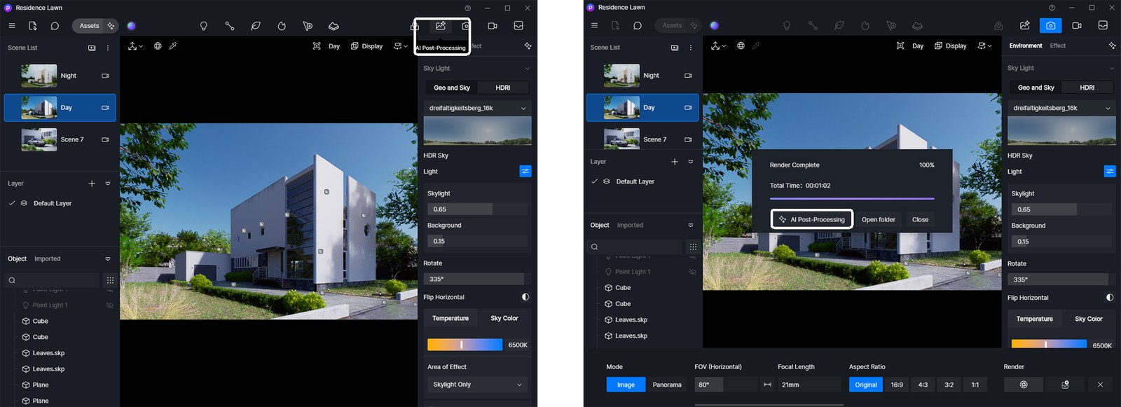The image size is (1121, 407).
Task: Select the path tool in left window
Action: click(230, 26)
